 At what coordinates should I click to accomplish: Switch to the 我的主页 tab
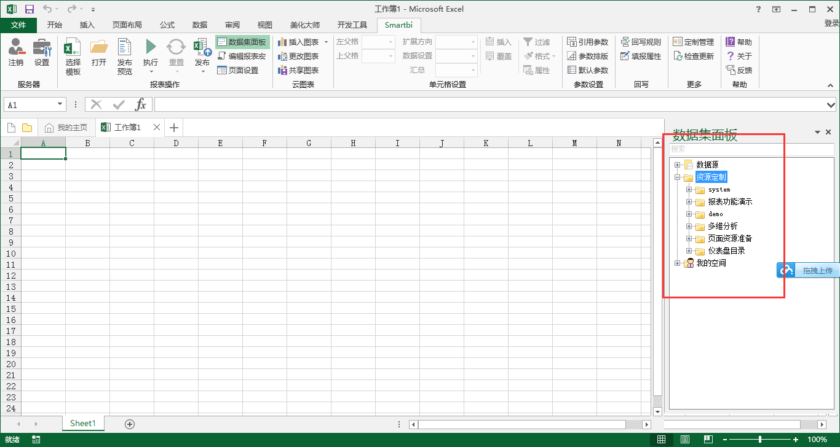click(x=66, y=127)
